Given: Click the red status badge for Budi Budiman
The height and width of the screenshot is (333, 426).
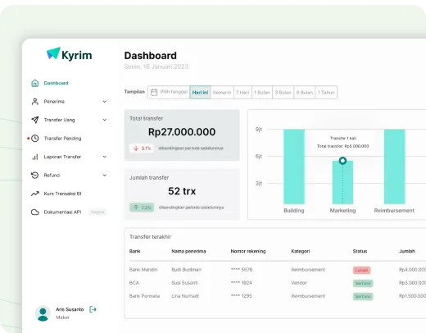Looking at the screenshot, I should point(361,270).
